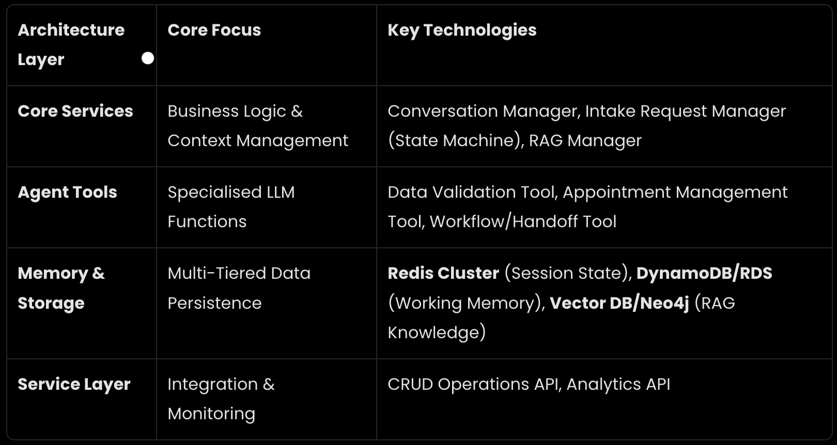Viewport: 837px width, 445px height.
Task: Click the bold Redis Cluster text
Action: pyautogui.click(x=443, y=273)
